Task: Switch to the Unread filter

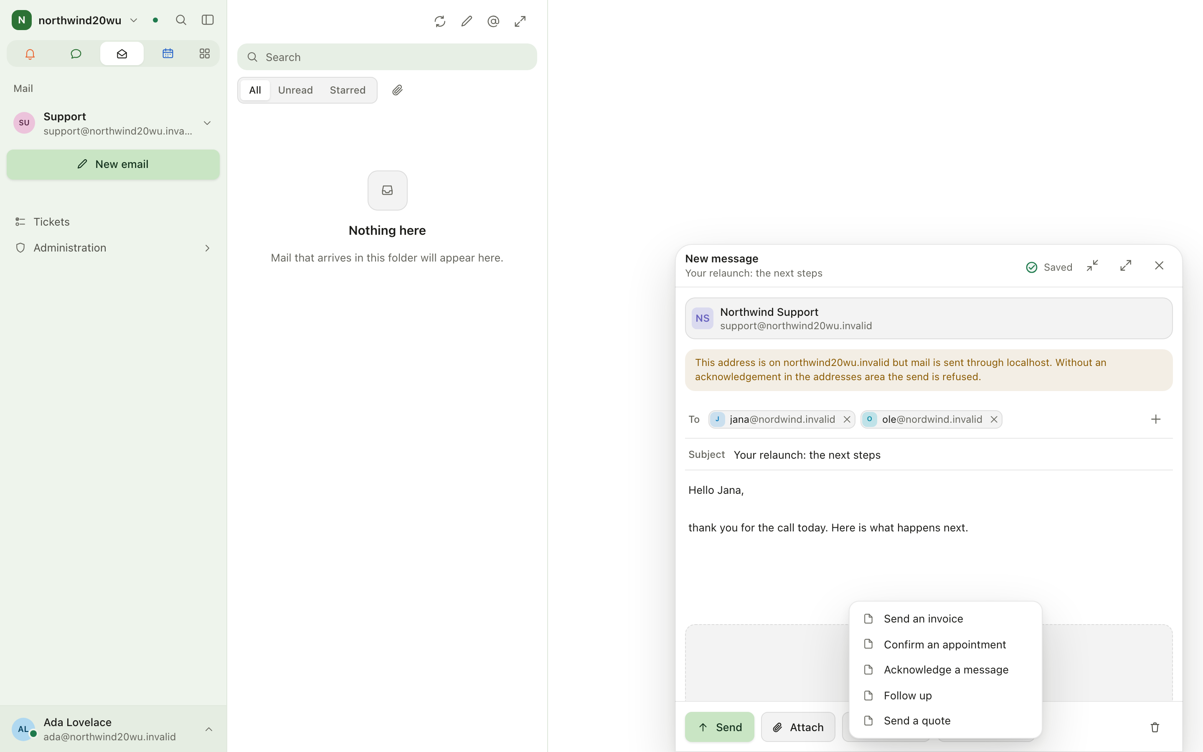Action: tap(295, 90)
